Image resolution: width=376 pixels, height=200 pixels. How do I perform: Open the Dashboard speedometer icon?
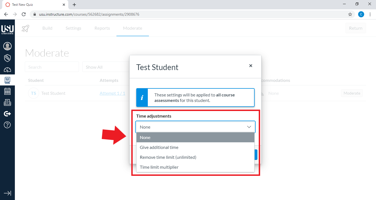click(7, 70)
